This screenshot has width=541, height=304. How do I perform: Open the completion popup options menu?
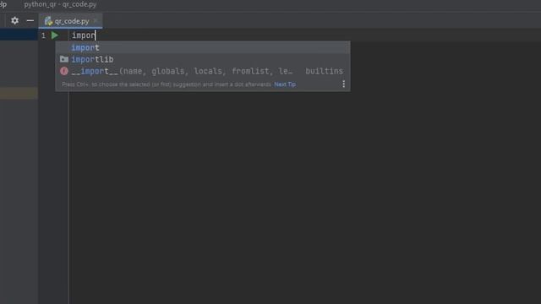coord(343,84)
